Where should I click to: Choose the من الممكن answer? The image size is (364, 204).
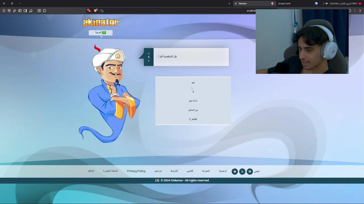193,110
